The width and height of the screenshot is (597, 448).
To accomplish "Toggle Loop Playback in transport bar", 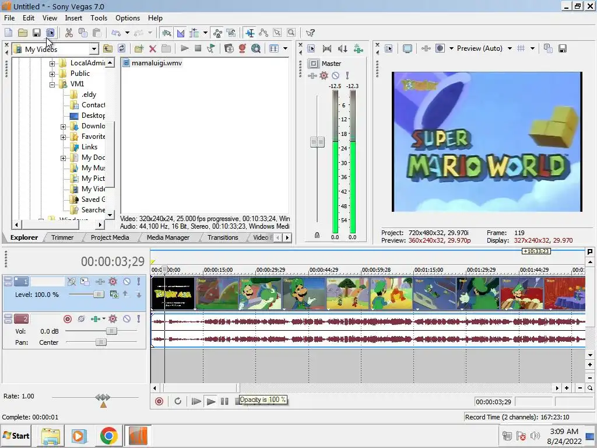I will (178, 401).
